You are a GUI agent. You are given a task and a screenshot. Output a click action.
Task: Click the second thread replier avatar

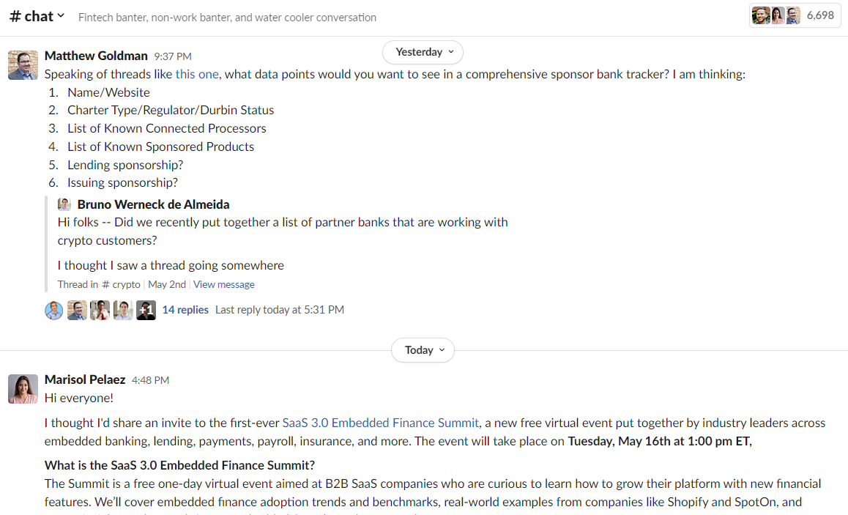pos(77,310)
